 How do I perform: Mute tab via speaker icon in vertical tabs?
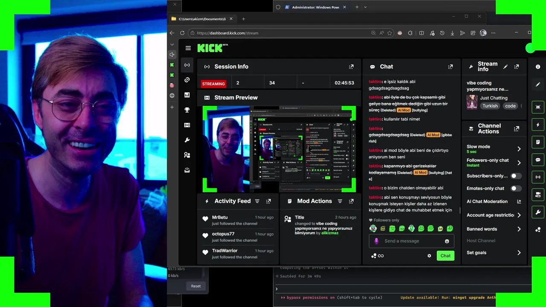(172, 55)
